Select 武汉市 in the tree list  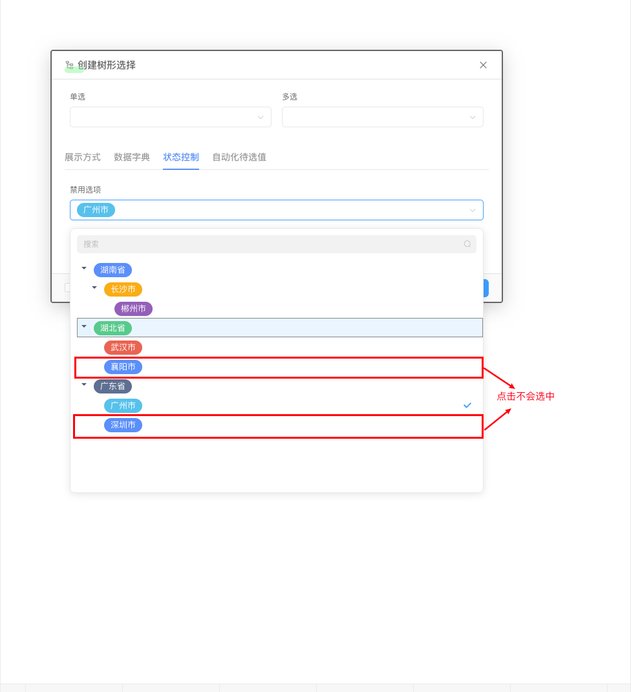coord(123,347)
